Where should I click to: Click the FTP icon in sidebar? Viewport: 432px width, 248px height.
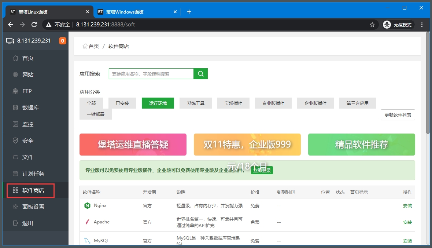[15, 91]
